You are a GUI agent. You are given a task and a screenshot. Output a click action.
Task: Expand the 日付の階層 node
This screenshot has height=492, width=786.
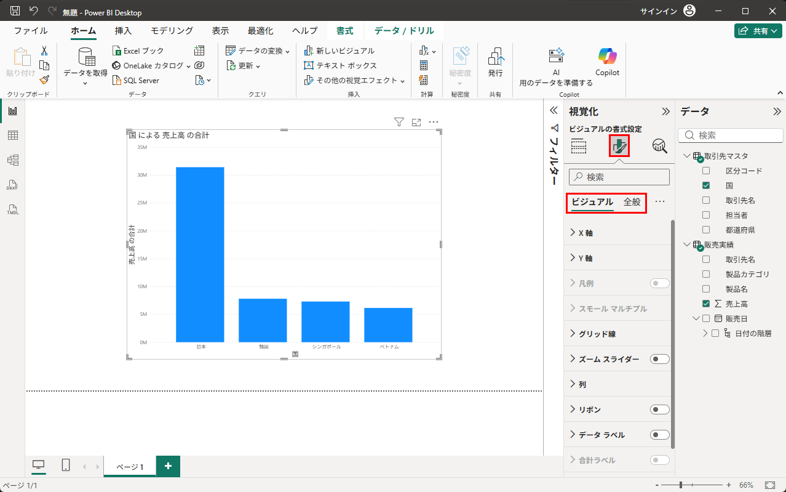pyautogui.click(x=705, y=333)
